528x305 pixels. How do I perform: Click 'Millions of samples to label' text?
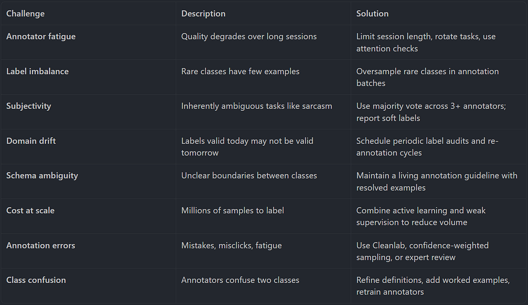click(233, 210)
